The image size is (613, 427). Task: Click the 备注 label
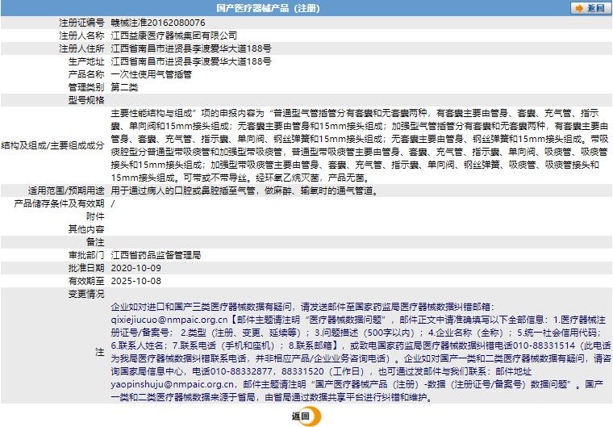point(95,242)
